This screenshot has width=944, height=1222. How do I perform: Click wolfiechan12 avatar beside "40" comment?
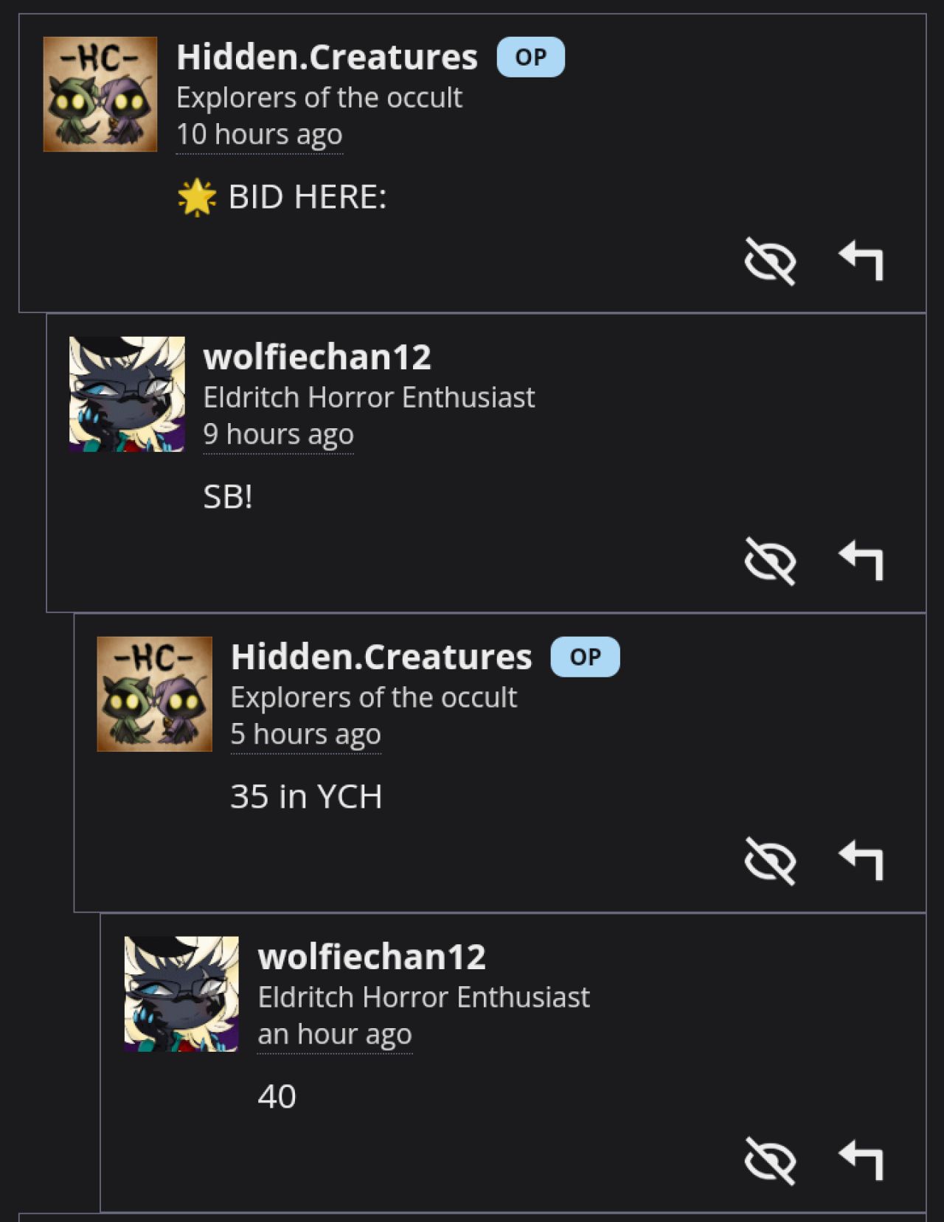[181, 994]
